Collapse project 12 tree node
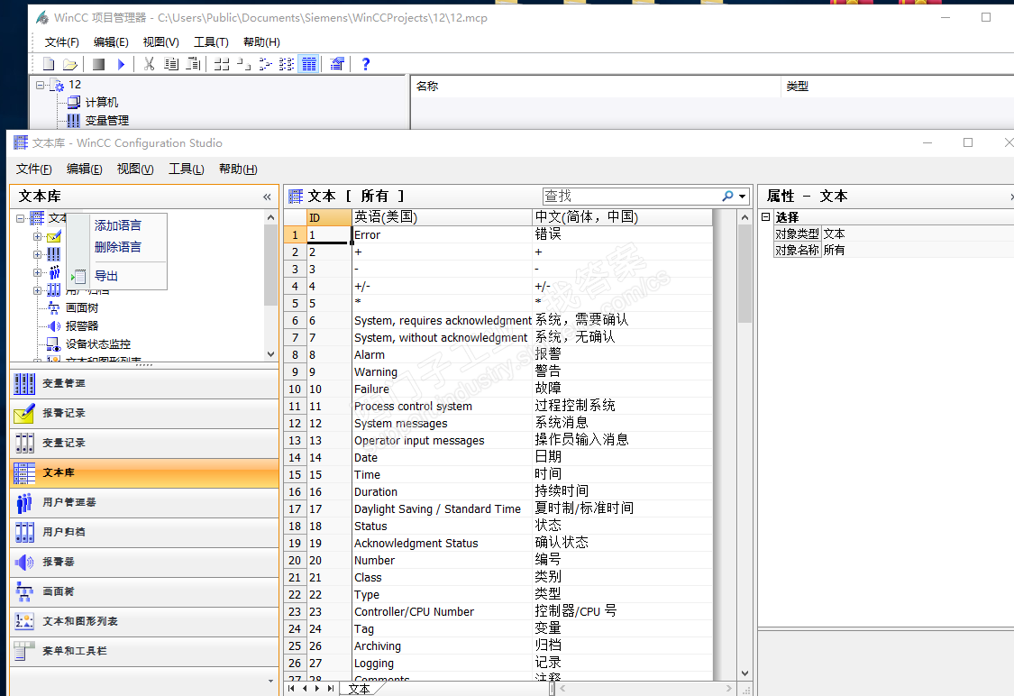Viewport: 1014px width, 696px height. coord(40,85)
